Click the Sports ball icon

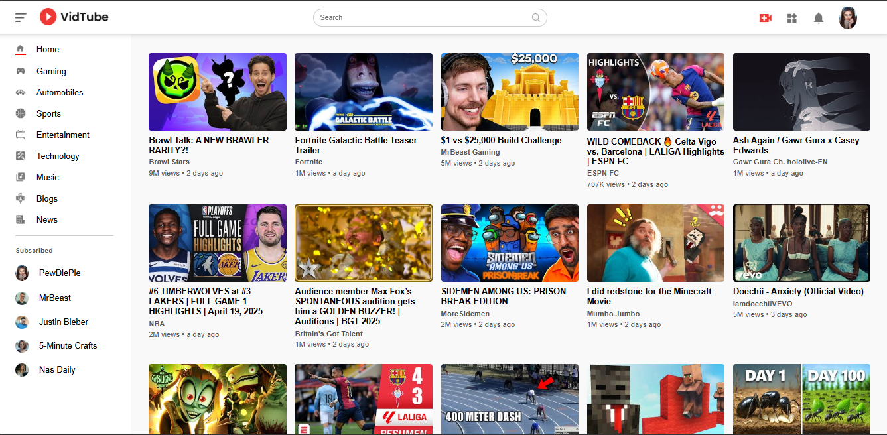pos(21,113)
